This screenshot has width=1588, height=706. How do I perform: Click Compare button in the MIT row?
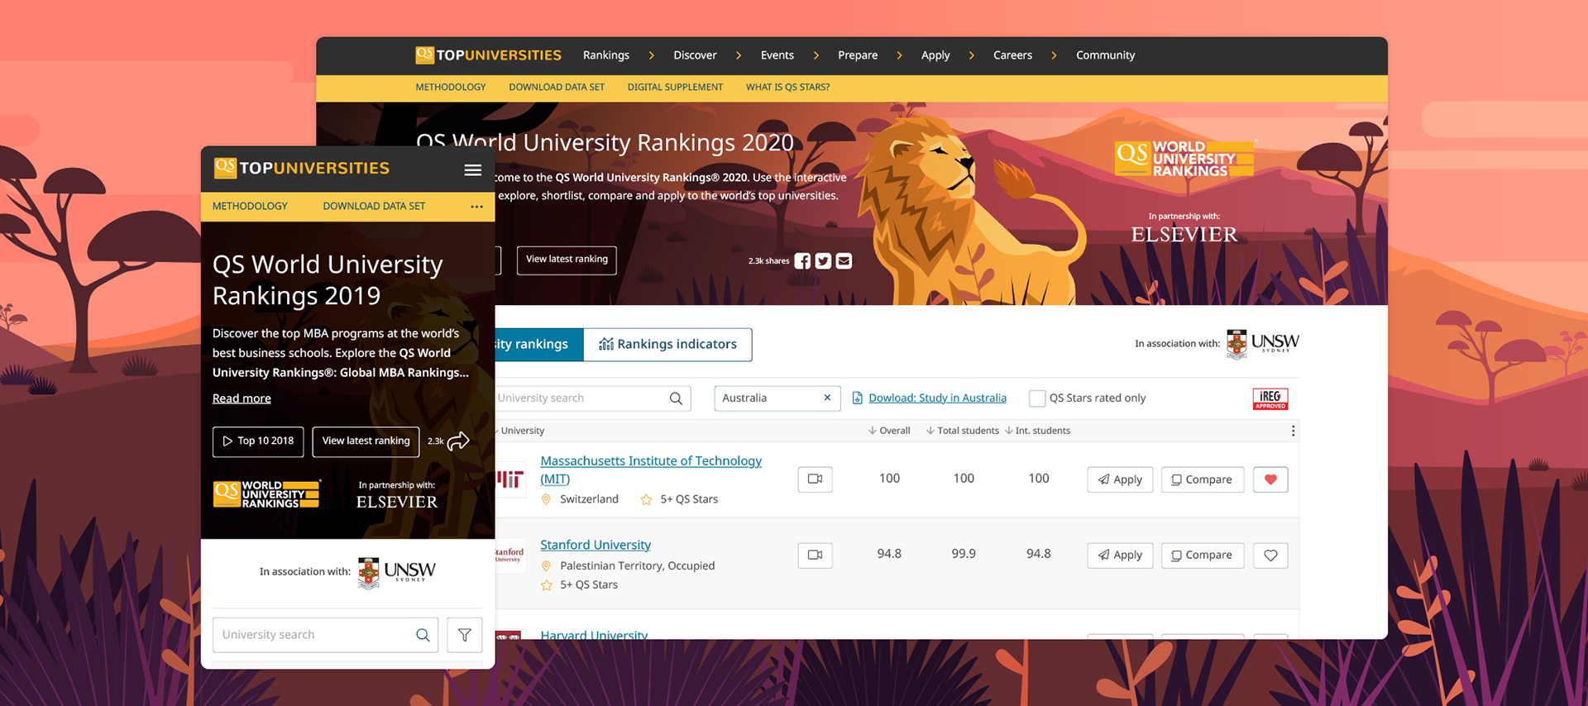coord(1203,479)
